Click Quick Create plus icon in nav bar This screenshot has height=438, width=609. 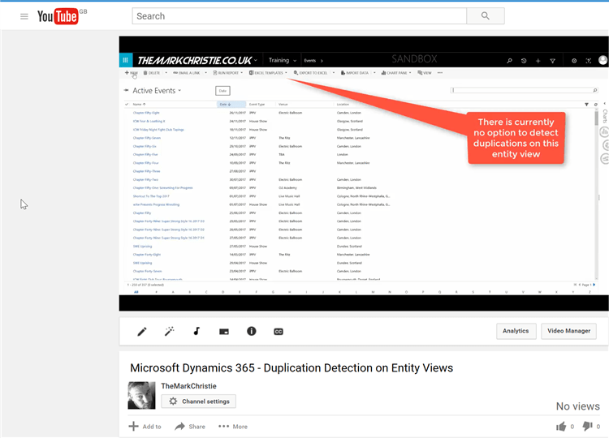pos(538,61)
